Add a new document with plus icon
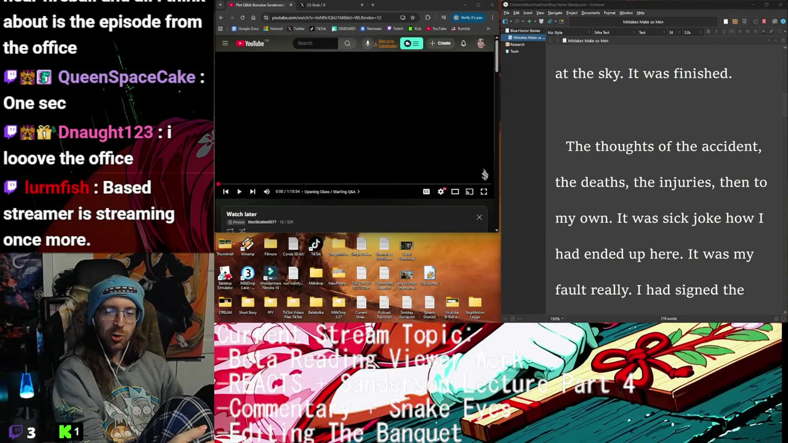This screenshot has width=788, height=443. pos(529,22)
